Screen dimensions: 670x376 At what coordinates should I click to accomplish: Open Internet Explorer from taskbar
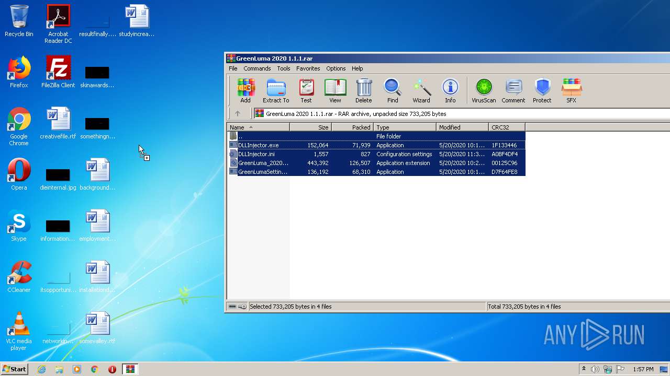click(41, 369)
